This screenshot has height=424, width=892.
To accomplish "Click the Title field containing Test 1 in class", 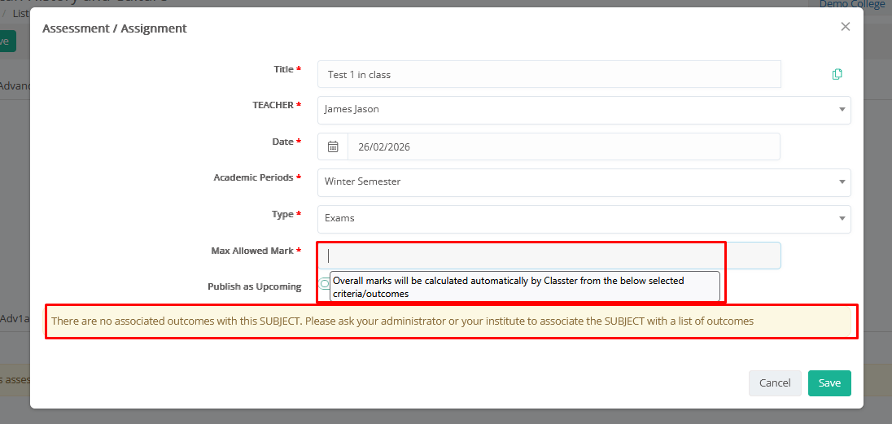I will coord(549,74).
